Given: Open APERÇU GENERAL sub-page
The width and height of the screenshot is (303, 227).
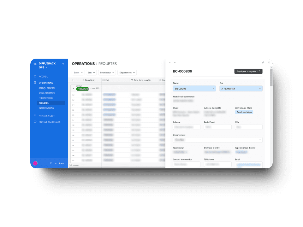Looking at the screenshot, I should point(47,88).
